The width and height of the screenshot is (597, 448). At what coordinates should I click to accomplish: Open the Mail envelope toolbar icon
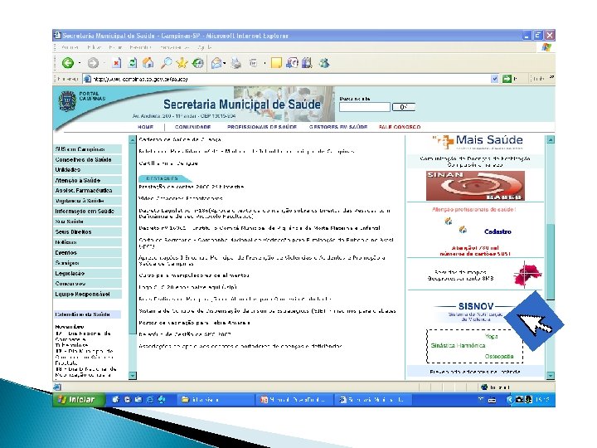(216, 63)
